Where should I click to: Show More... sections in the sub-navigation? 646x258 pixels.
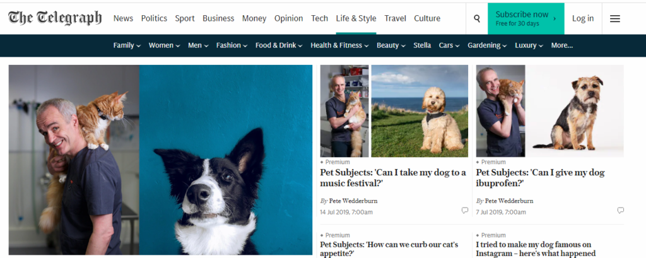[562, 45]
